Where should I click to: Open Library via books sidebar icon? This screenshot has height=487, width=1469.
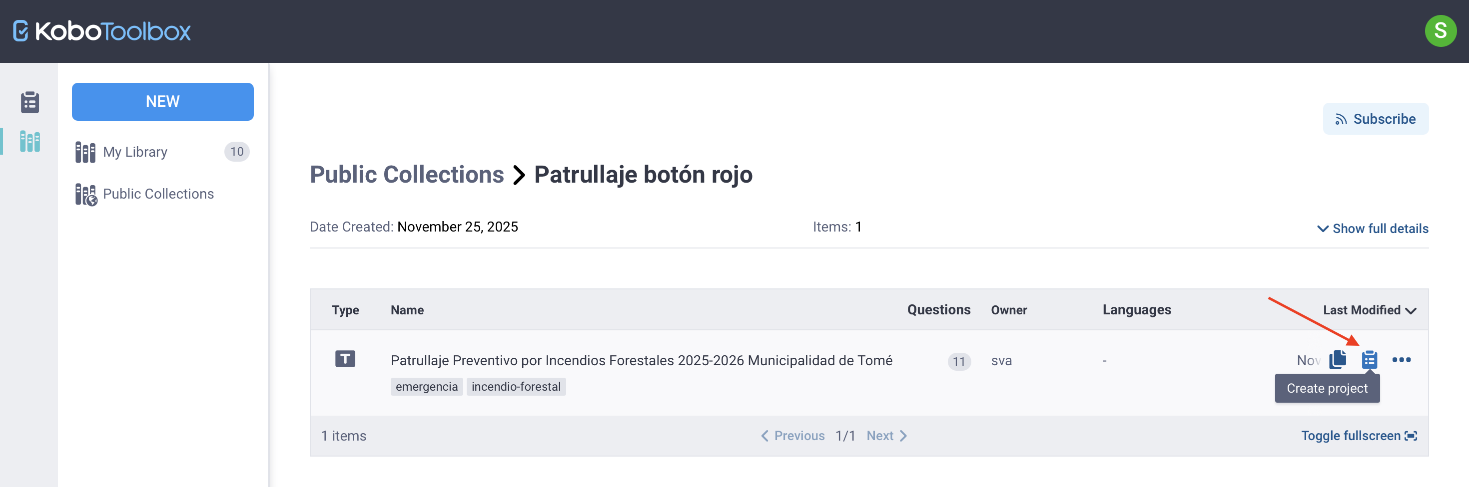click(29, 141)
